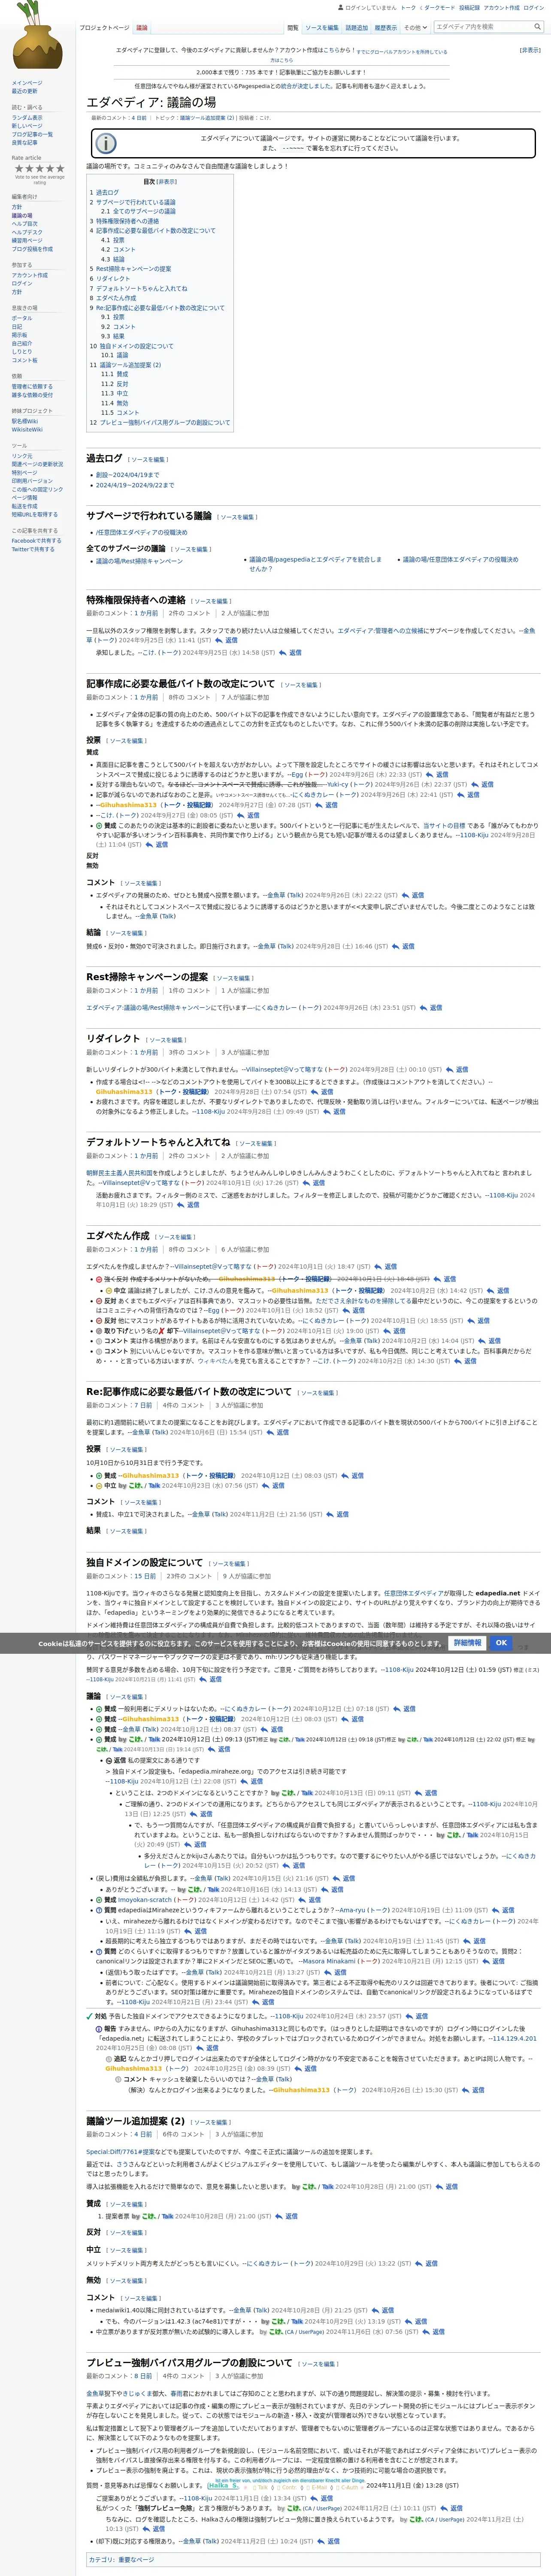The image size is (551, 2576).
Task: Open the 履歴表示 tab
Action: 385,28
